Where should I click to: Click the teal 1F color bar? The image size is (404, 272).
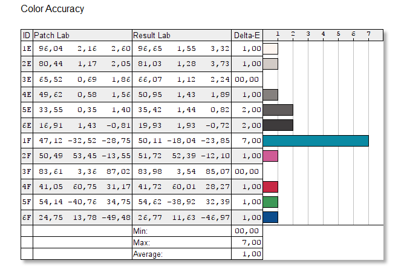point(316,141)
